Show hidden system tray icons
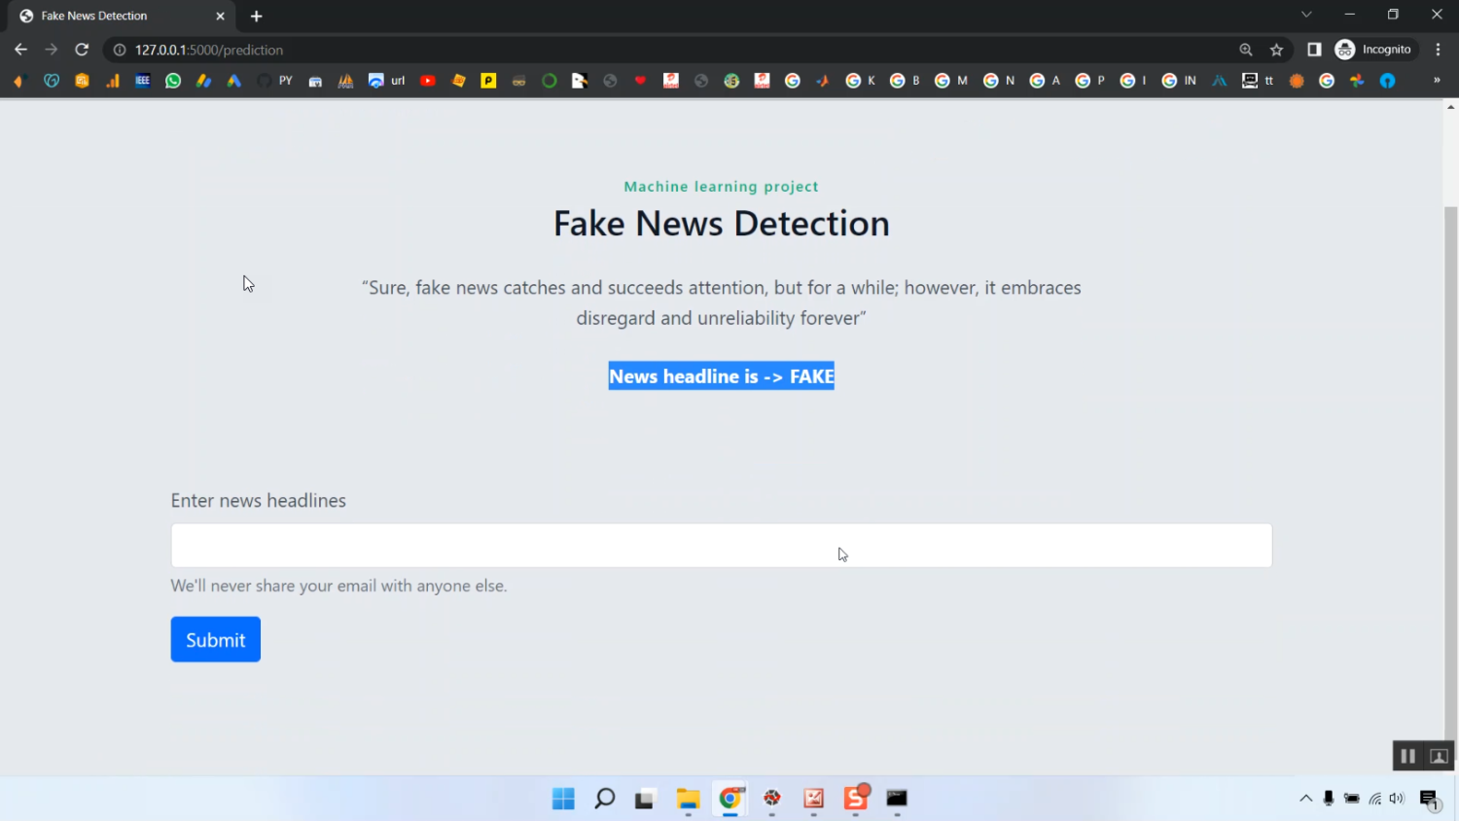The height and width of the screenshot is (821, 1459). coord(1305,799)
